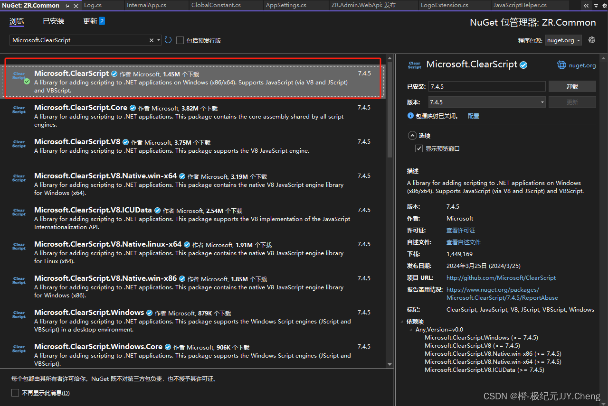This screenshot has width=608, height=406.
Task: Click the 卸载 button to uninstall
Action: (572, 86)
